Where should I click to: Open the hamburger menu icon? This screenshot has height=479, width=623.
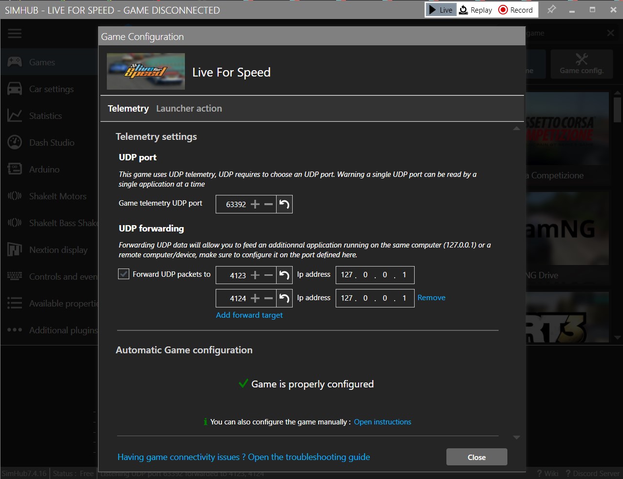[x=15, y=33]
